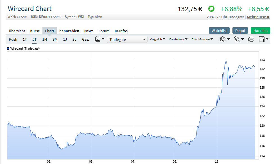The image size is (276, 164).
Task: Select the Ges. total chart view
Action: coord(85,40)
